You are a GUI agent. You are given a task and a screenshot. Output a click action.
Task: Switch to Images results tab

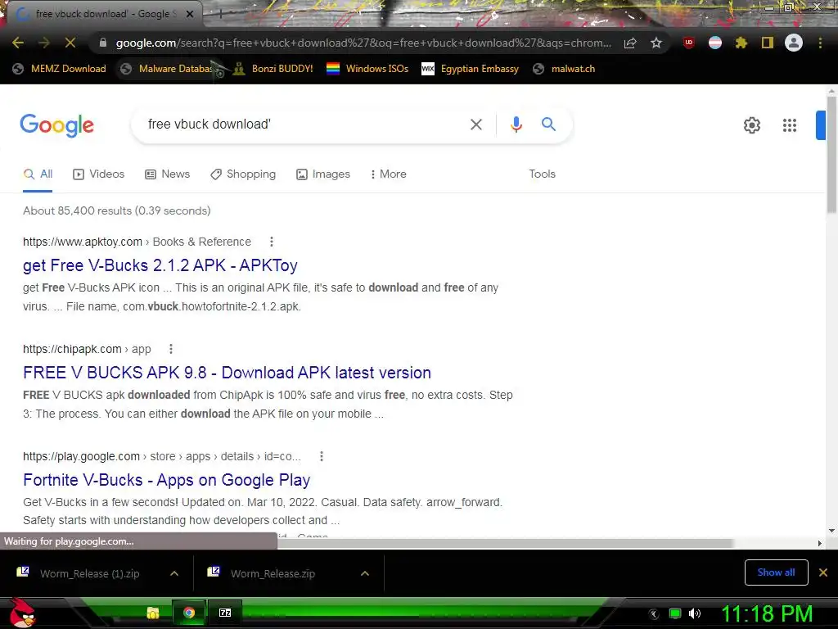323,174
